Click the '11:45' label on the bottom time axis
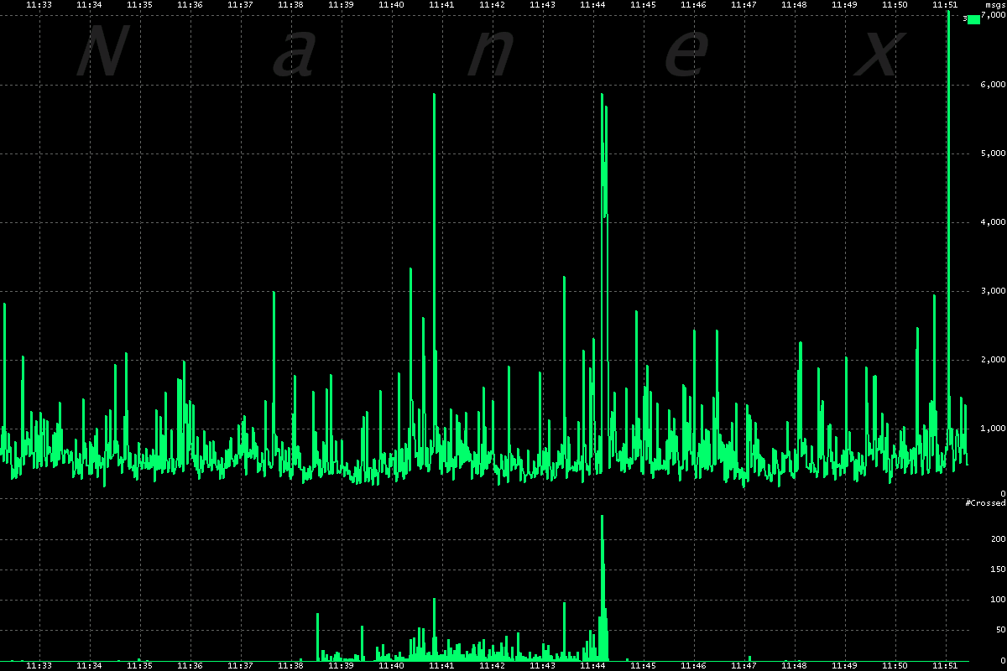This screenshot has width=1007, height=671. 643,666
